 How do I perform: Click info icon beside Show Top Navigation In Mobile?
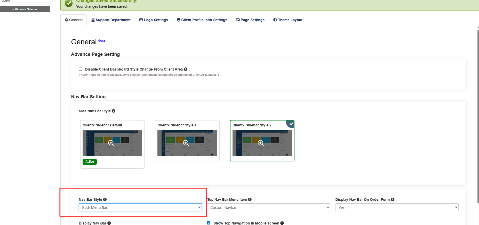282,223
